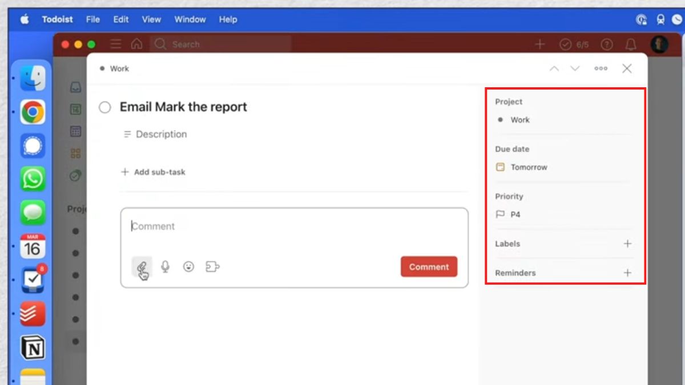Image resolution: width=685 pixels, height=385 pixels.
Task: Click the Search field in toolbar
Action: pos(220,44)
